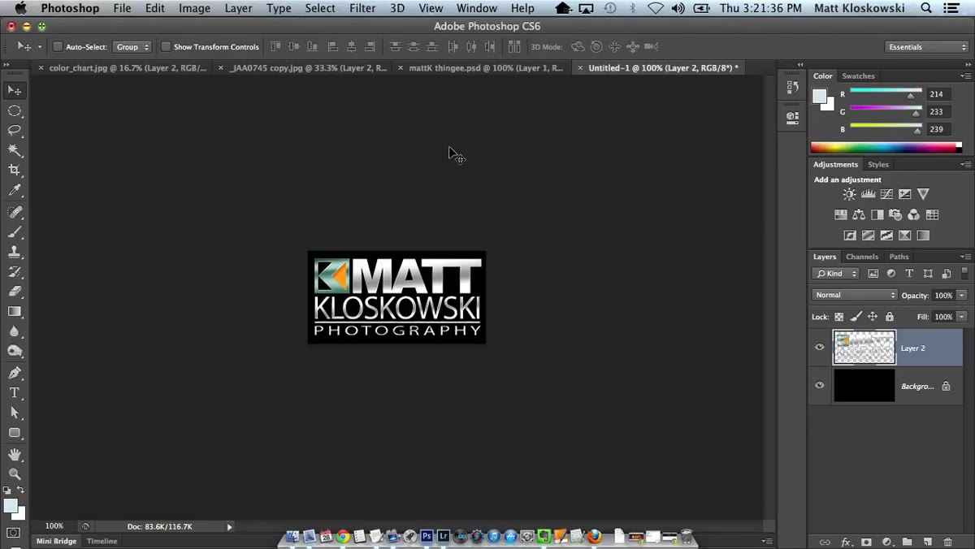Select the Blur tool
Viewport: 975px width, 549px height.
pos(15,331)
